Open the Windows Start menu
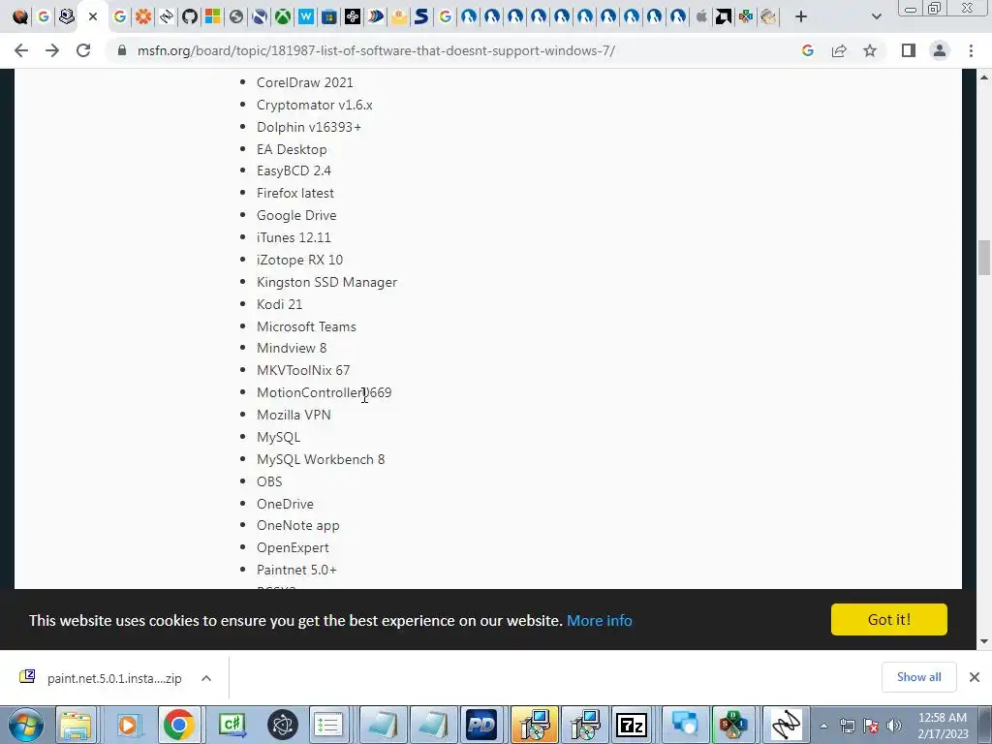The width and height of the screenshot is (992, 744). point(25,725)
